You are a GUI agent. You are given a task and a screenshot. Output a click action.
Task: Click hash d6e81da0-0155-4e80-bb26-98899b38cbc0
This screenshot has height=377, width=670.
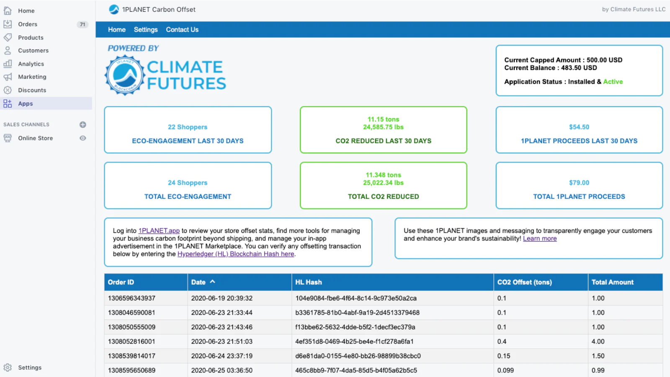click(x=358, y=356)
